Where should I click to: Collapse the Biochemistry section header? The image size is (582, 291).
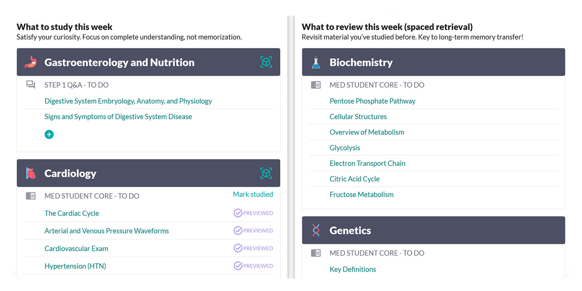point(433,62)
